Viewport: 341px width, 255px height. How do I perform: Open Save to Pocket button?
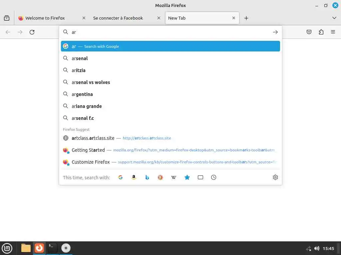309,32
